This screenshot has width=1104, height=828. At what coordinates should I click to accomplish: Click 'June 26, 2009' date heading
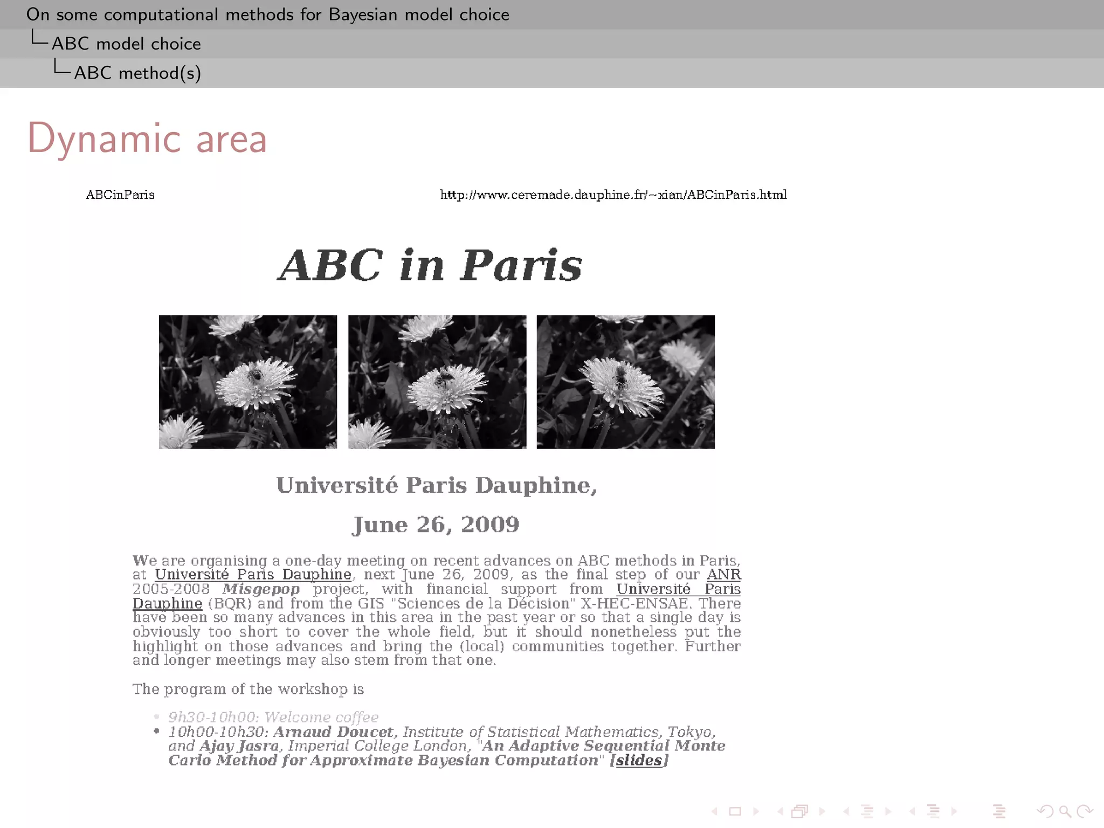coord(436,525)
